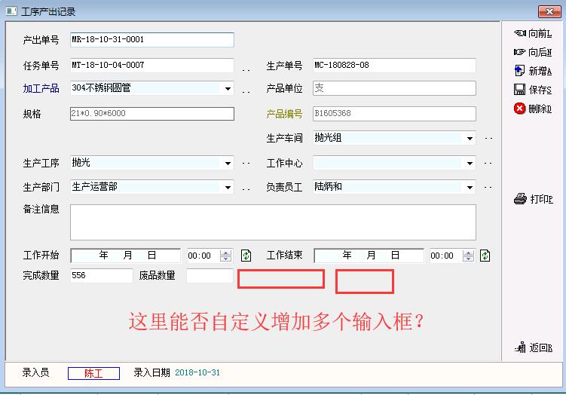Image resolution: width=566 pixels, height=395 pixels.
Task: Open the 负责员工 dropdown
Action: pos(470,187)
